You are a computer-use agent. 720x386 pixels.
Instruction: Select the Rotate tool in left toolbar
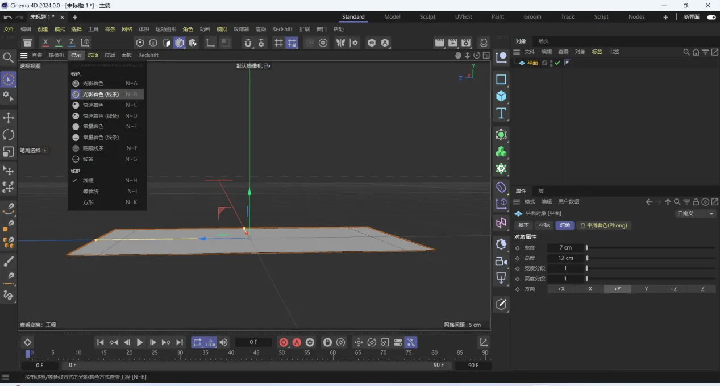pyautogui.click(x=9, y=135)
